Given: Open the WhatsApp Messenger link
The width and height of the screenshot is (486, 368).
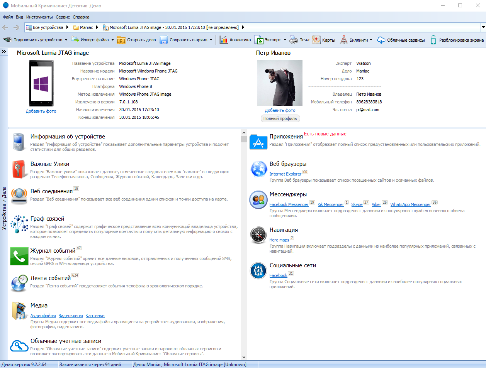Looking at the screenshot, I should coord(410,204).
